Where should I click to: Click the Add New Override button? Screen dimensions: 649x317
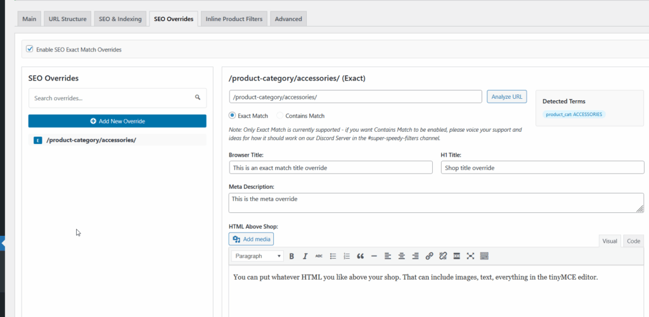pyautogui.click(x=117, y=120)
